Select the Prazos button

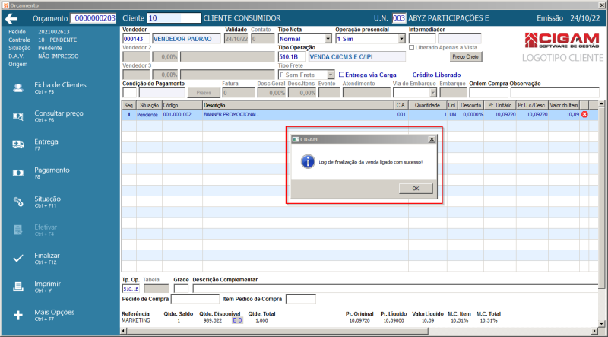[204, 93]
